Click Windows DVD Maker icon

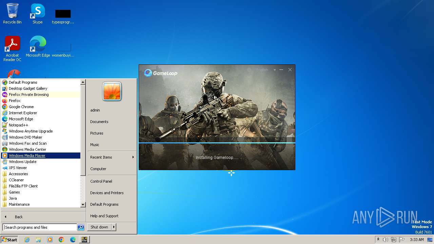[5, 137]
